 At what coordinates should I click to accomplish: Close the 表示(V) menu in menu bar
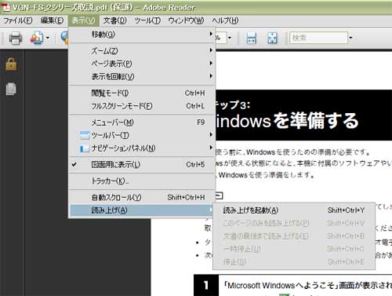tap(83, 20)
